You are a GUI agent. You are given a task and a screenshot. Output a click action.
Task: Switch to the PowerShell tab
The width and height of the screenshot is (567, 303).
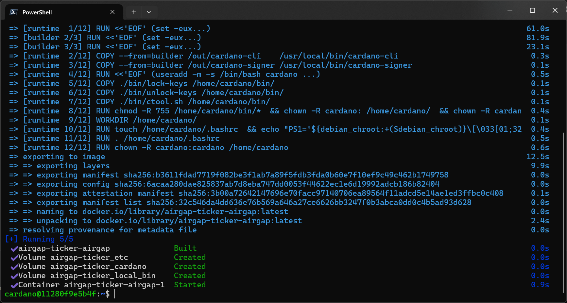tap(49, 12)
